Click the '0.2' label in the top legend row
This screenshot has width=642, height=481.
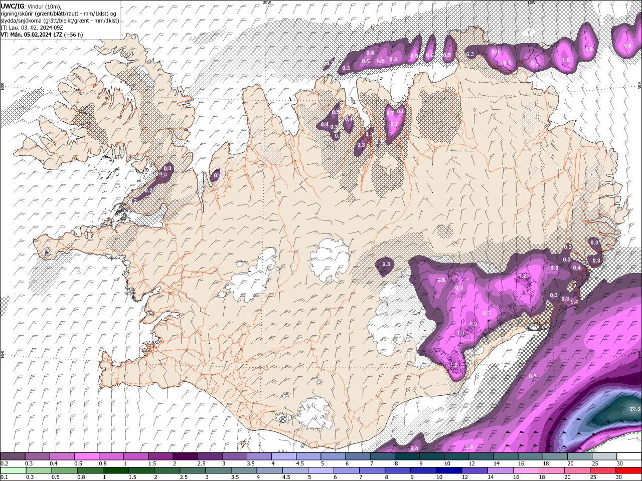[4, 463]
